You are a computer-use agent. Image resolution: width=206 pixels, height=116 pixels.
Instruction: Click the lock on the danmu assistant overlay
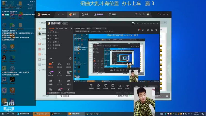point(31,2)
